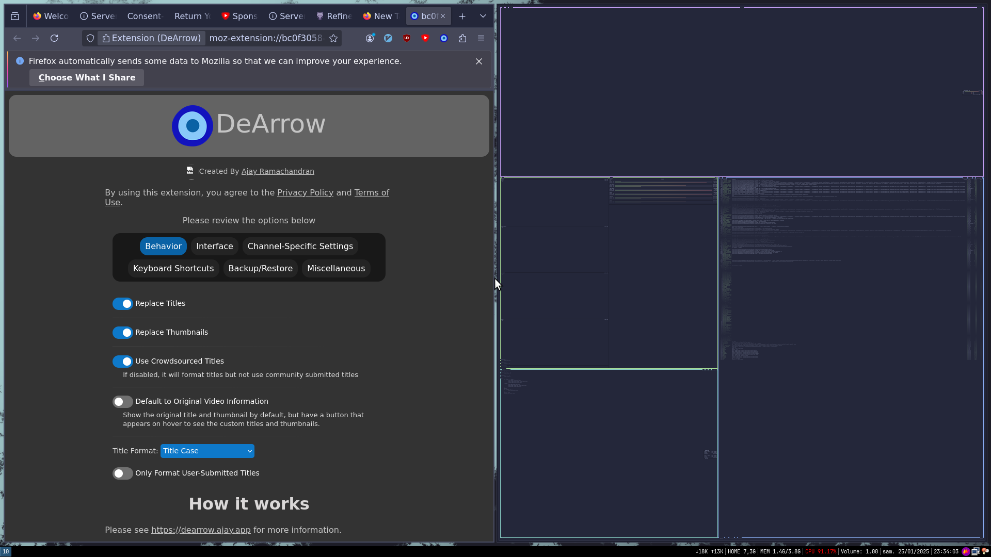
Task: Enable Default to Original Video Information
Action: 123,402
